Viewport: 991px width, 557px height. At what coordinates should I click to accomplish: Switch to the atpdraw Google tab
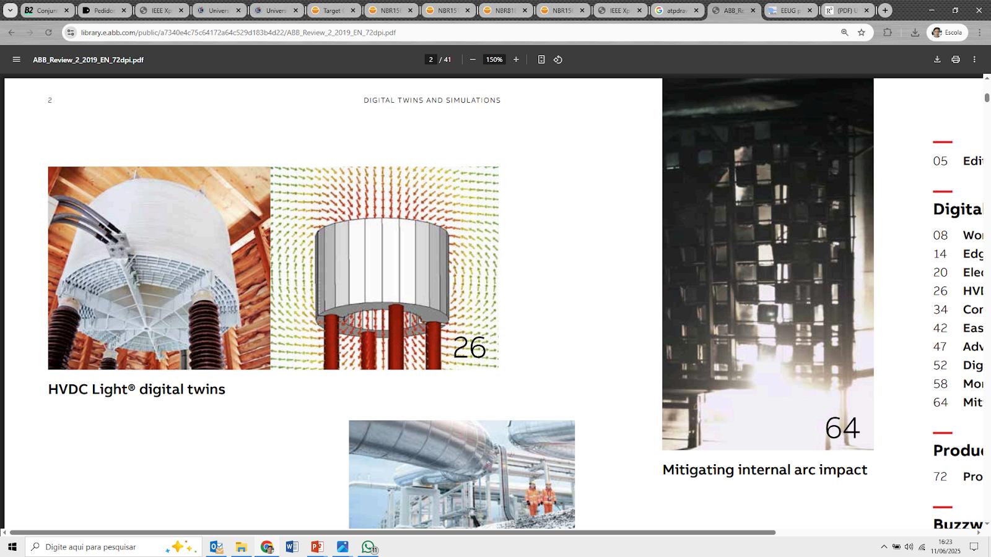pyautogui.click(x=676, y=11)
